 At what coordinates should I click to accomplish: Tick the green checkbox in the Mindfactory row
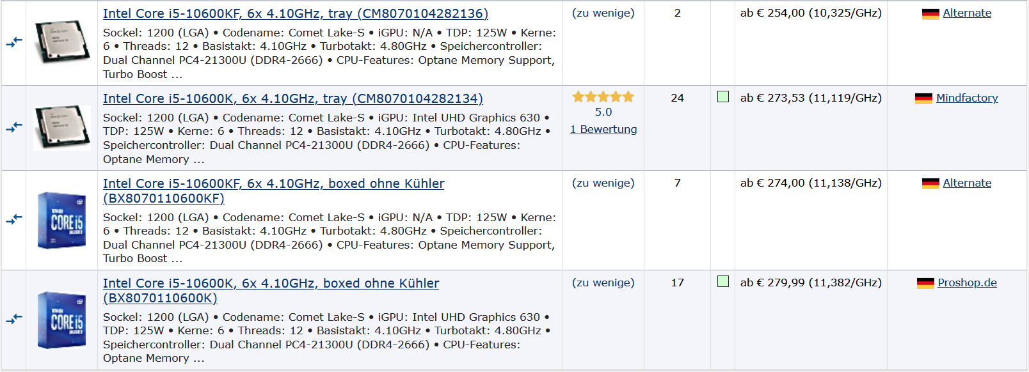[723, 97]
